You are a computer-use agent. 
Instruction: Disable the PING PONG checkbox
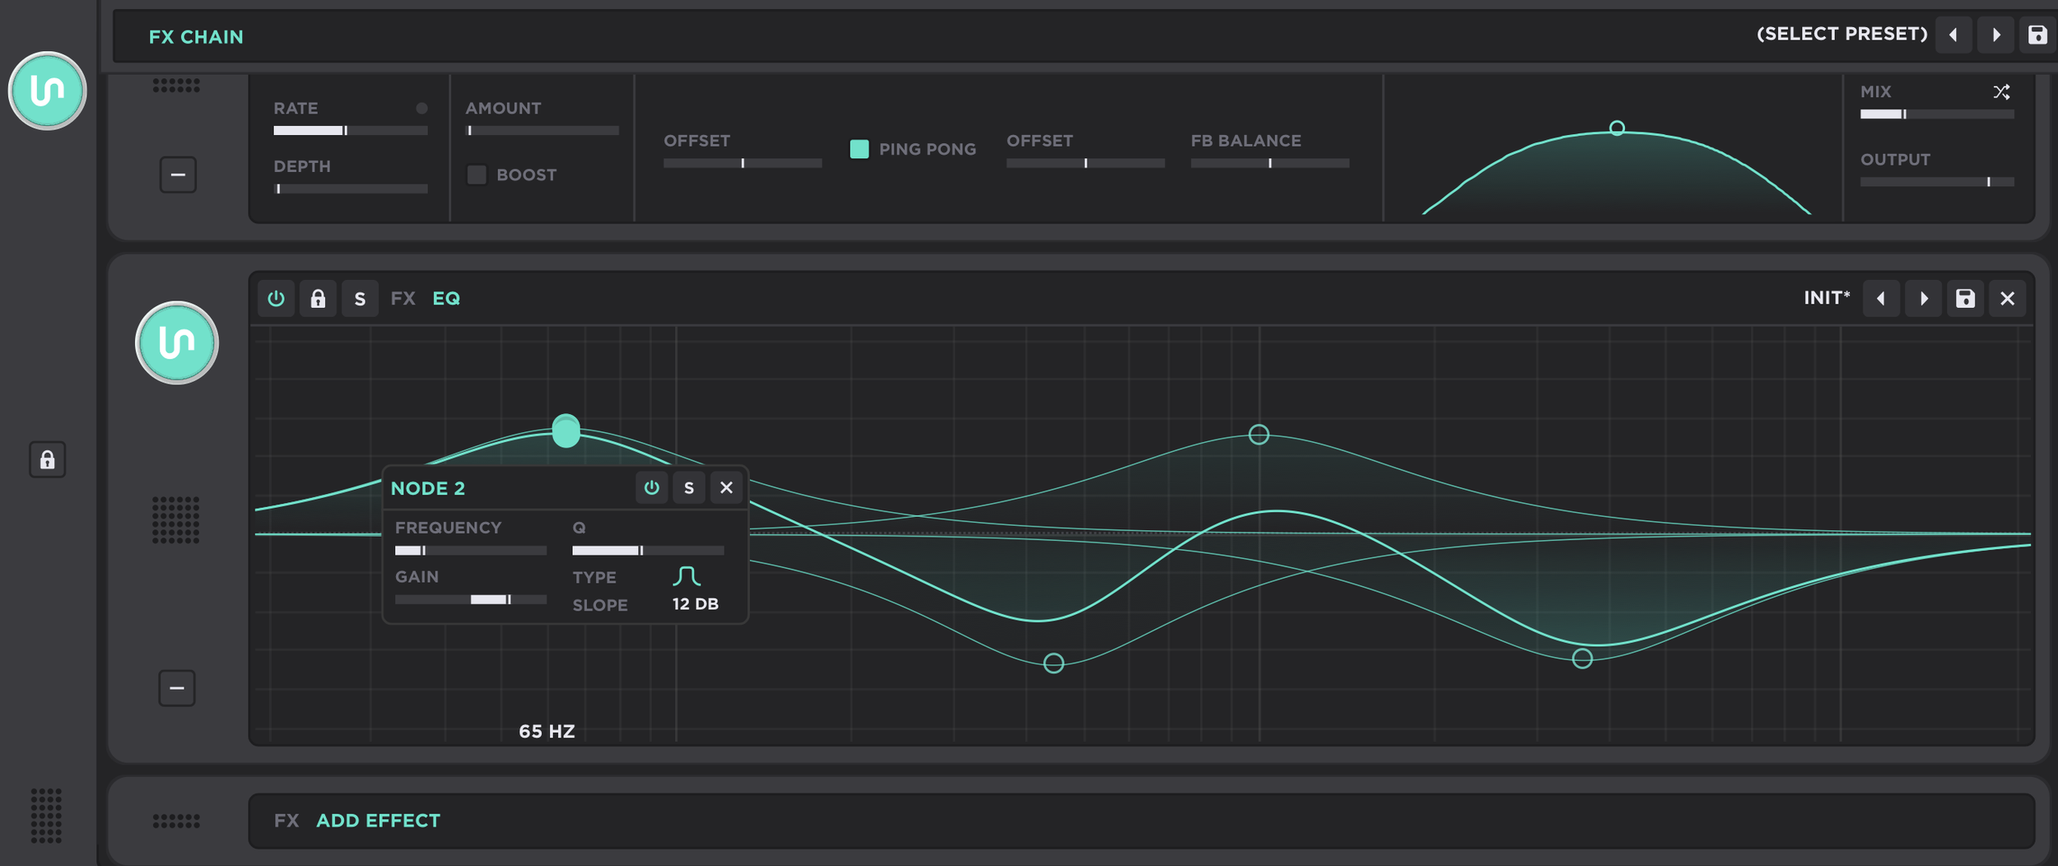(x=859, y=149)
